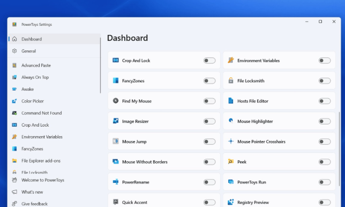Click the Color Picker sidebar icon

[14, 101]
